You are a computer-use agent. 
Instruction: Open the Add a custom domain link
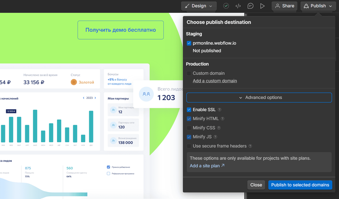click(x=215, y=81)
